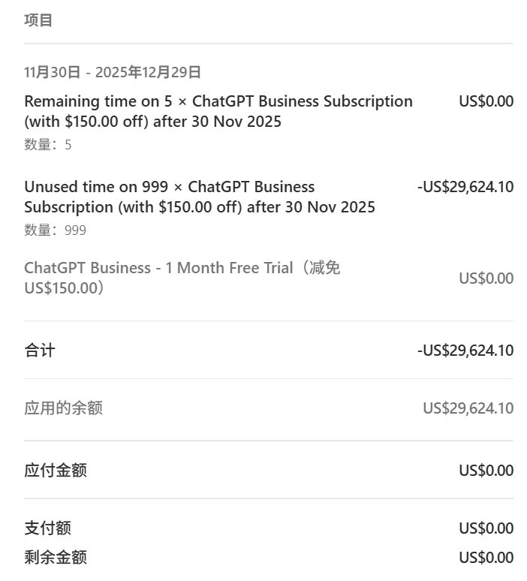Click the applied balance amount US$29,624.10
The height and width of the screenshot is (581, 527).
point(468,408)
